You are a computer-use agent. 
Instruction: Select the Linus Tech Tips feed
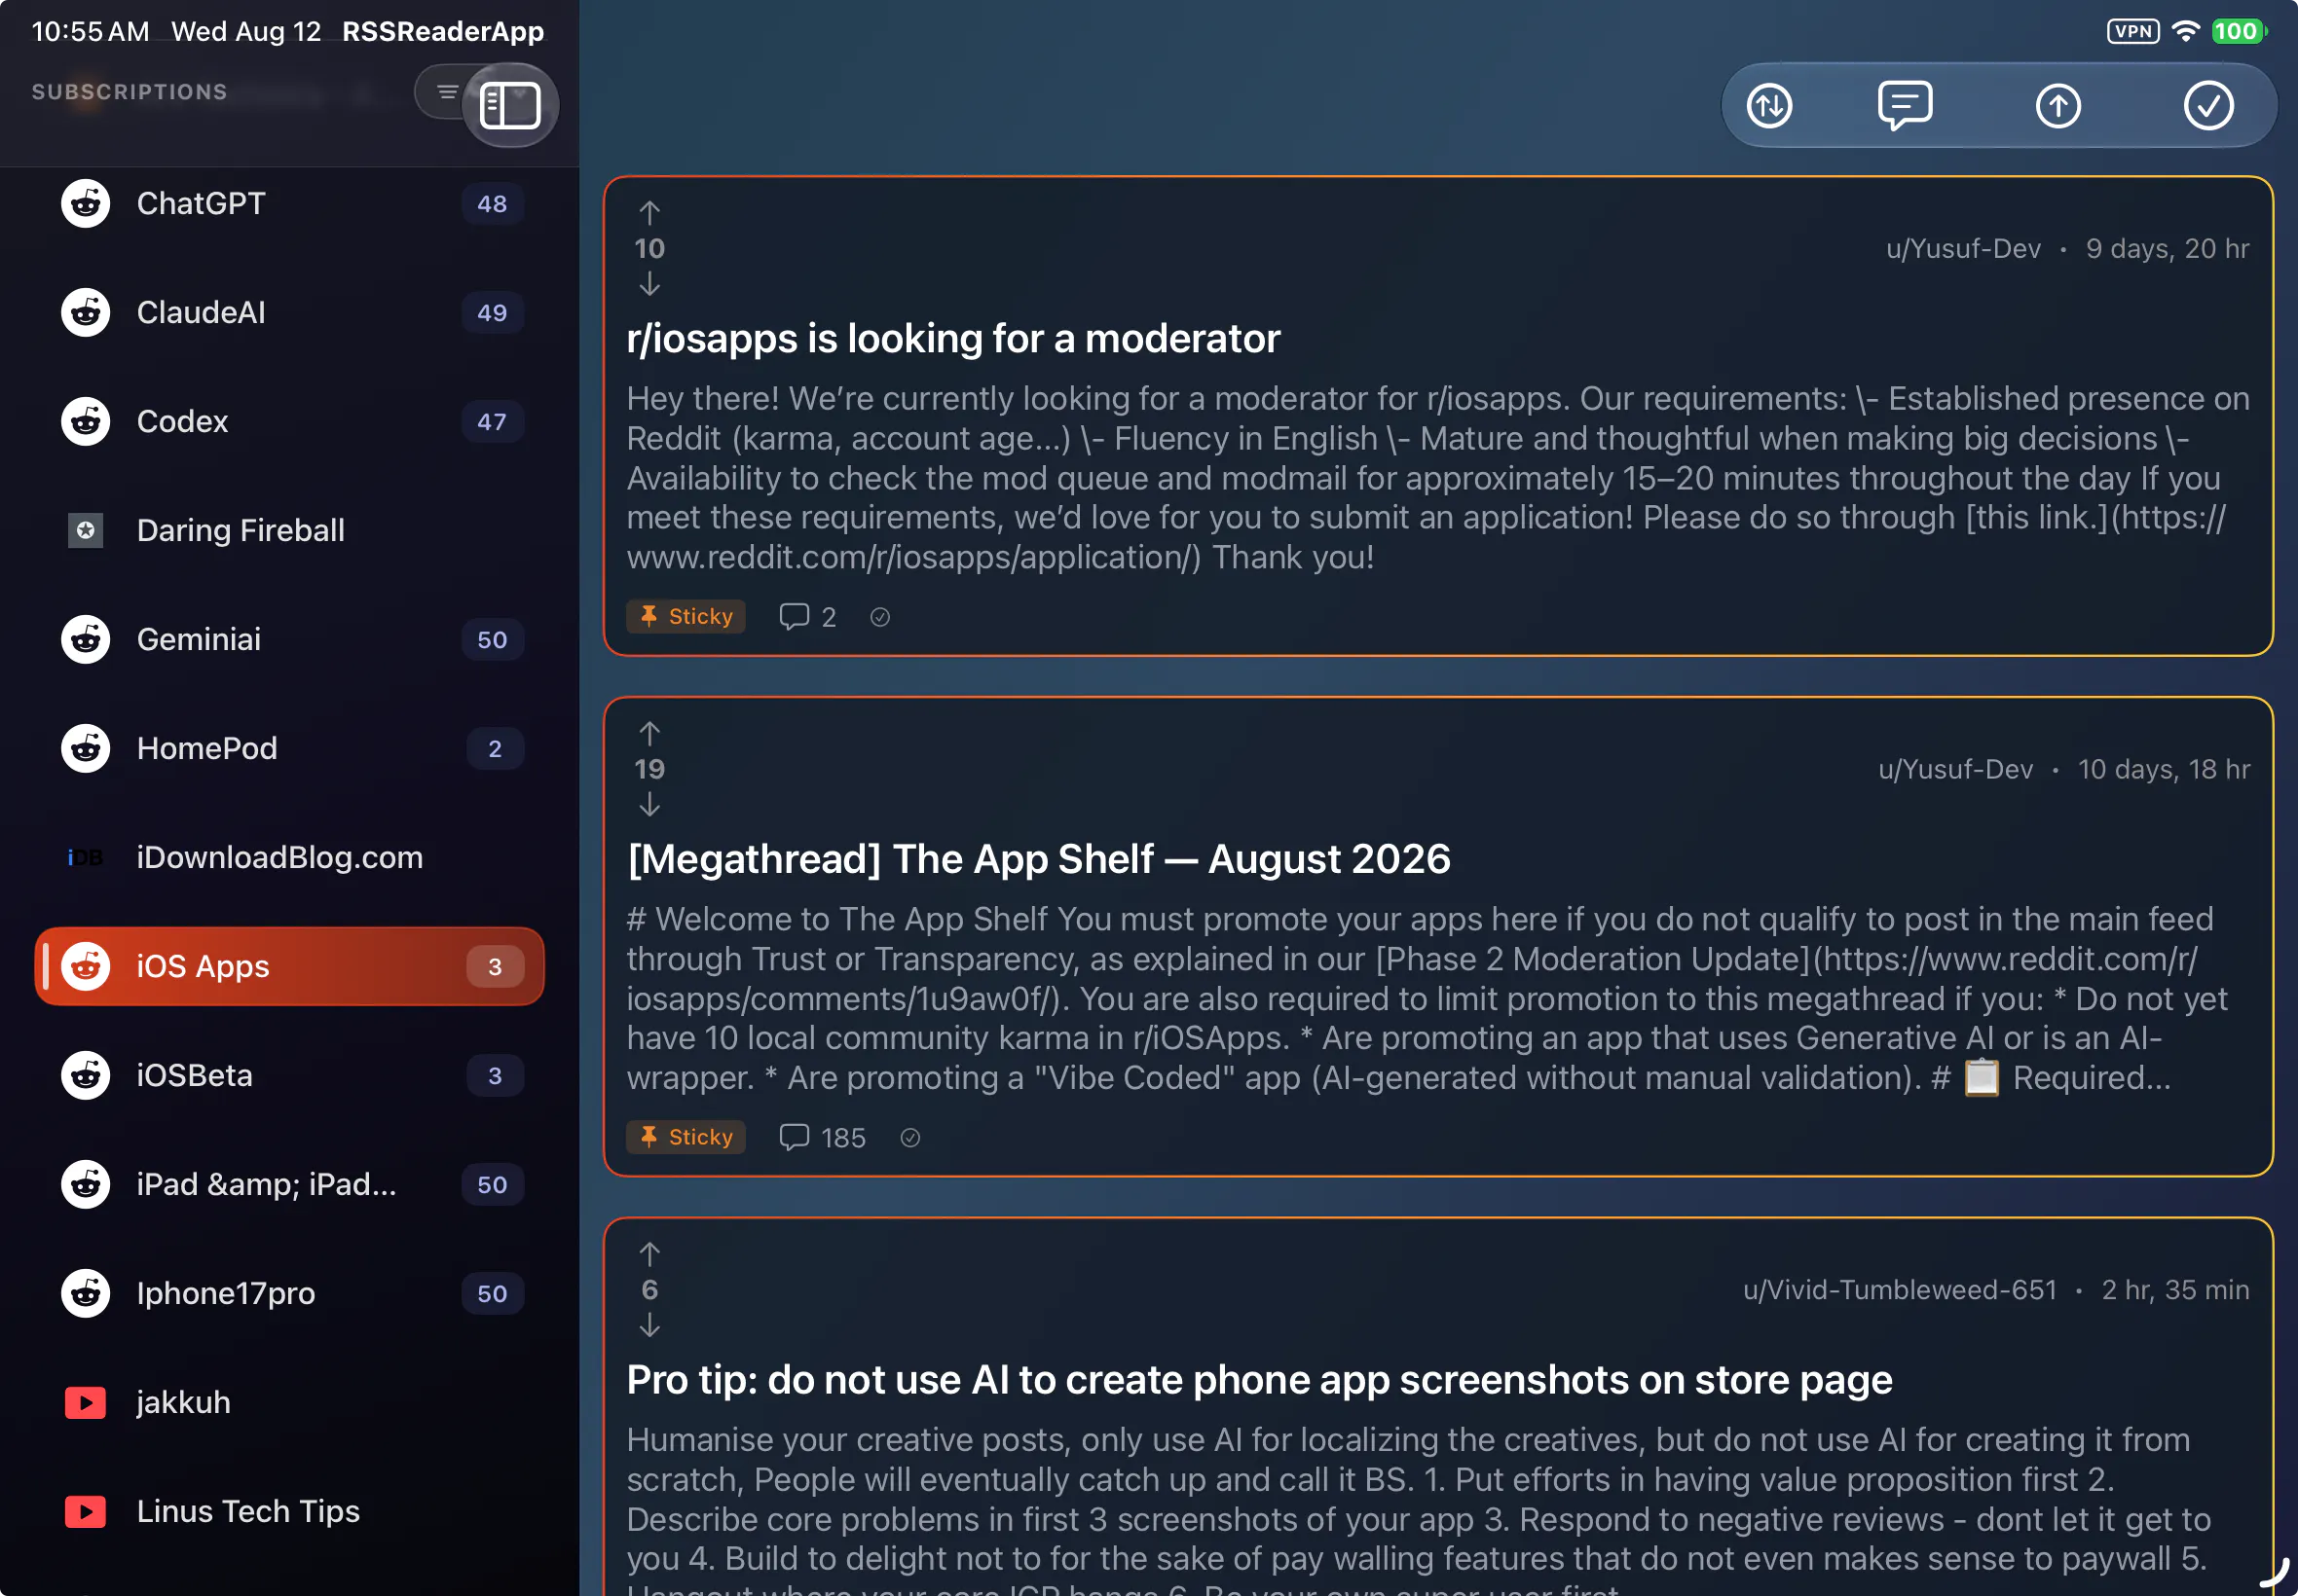click(x=289, y=1511)
